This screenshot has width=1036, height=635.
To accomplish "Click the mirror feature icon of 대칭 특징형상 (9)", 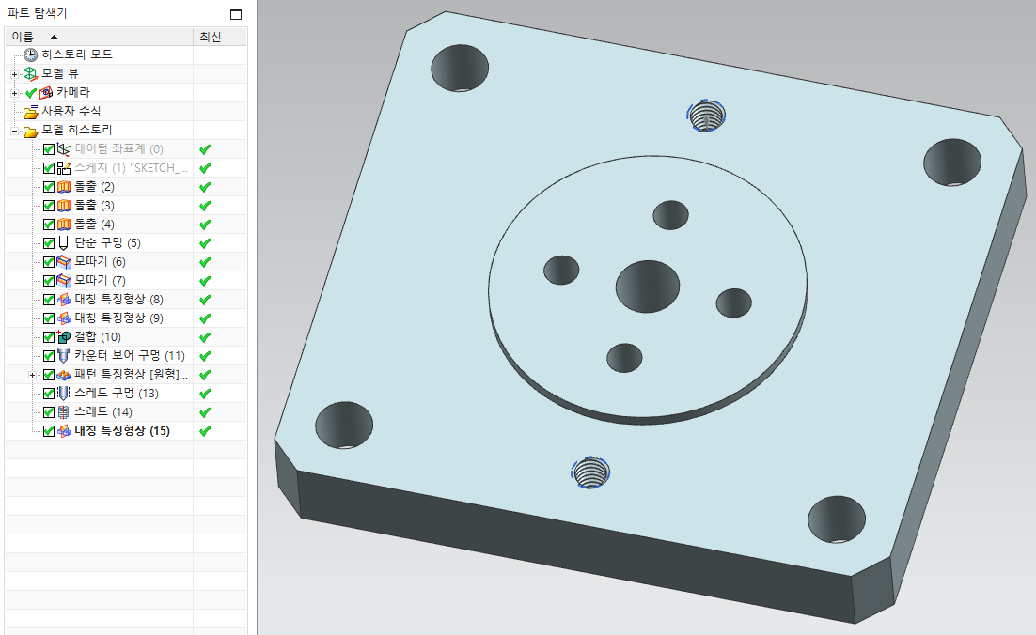I will (63, 318).
